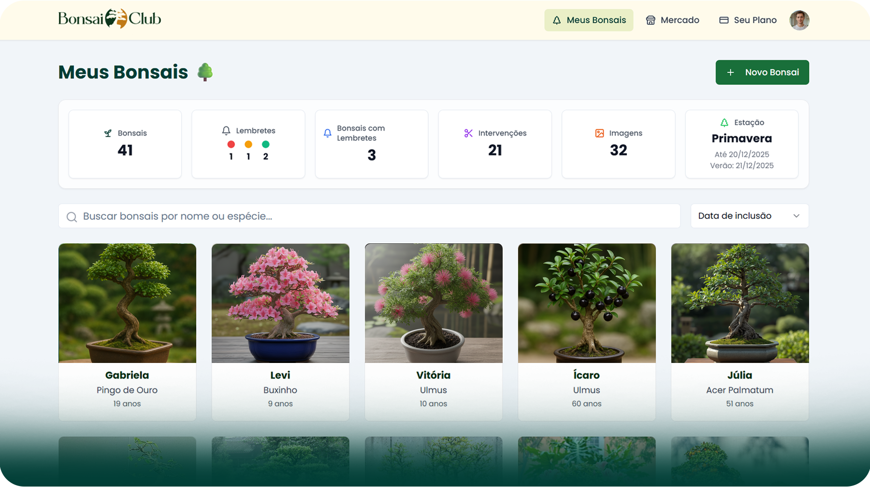Click the tree icon beside Estação
The width and height of the screenshot is (870, 487).
coord(724,123)
